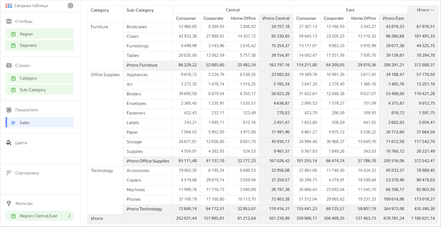The height and width of the screenshot is (227, 441).
Task: Open the Region: Central,East filter chip
Action: 39,215
